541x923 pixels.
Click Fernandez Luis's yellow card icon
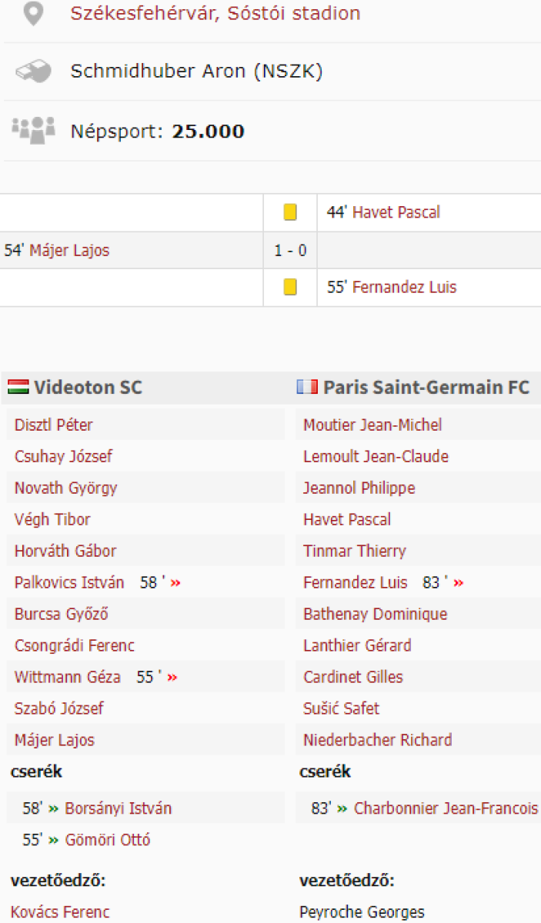(290, 287)
